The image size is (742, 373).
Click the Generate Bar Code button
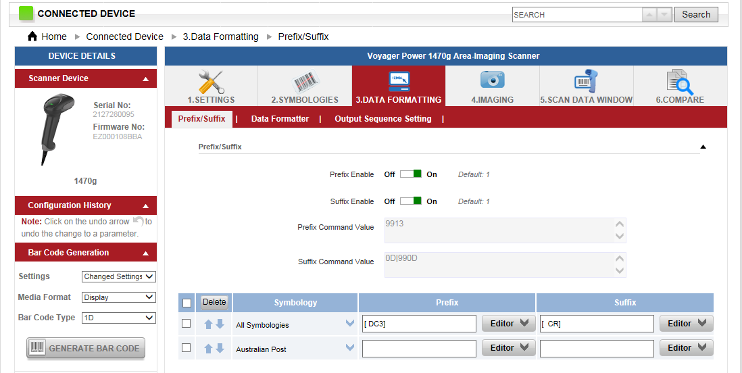click(86, 349)
